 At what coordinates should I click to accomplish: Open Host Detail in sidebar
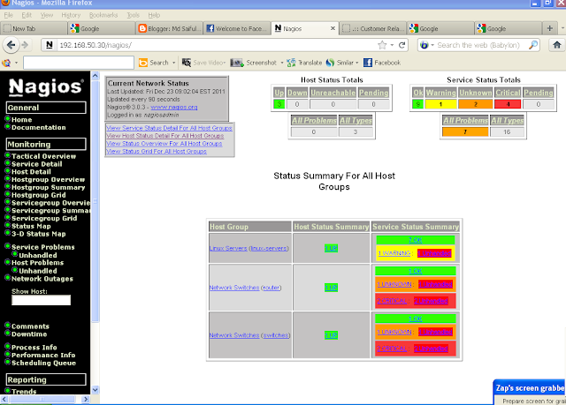tap(31, 172)
